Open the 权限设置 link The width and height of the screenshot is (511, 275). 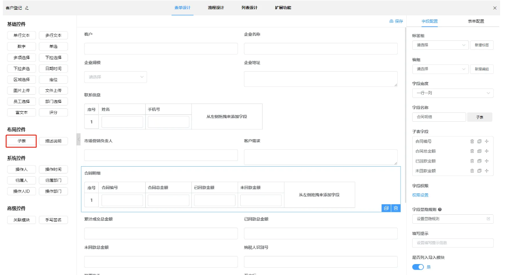(420, 195)
